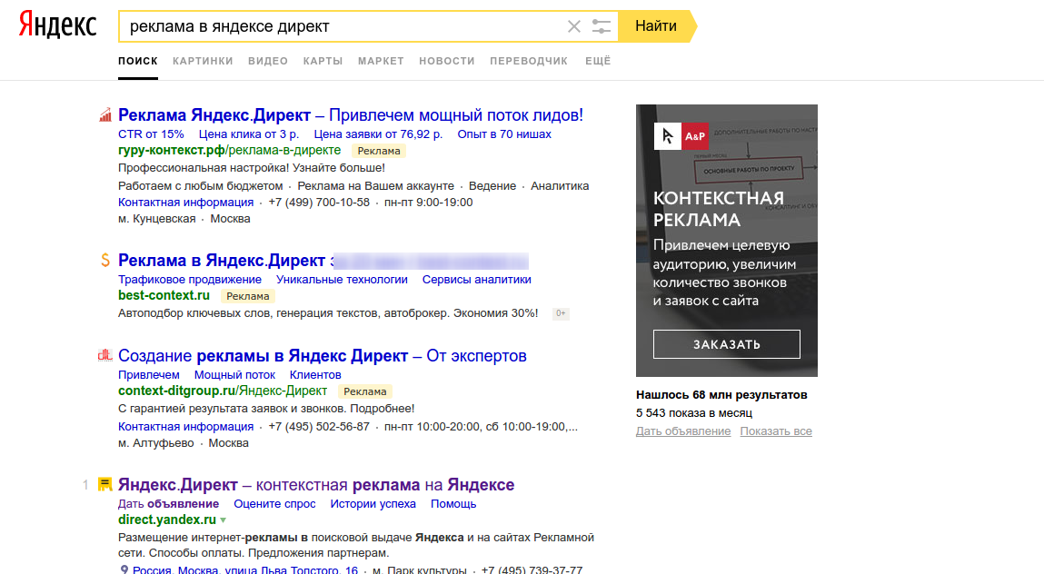Click the map pin icon by address
The width and height of the screenshot is (1044, 574).
(124, 570)
